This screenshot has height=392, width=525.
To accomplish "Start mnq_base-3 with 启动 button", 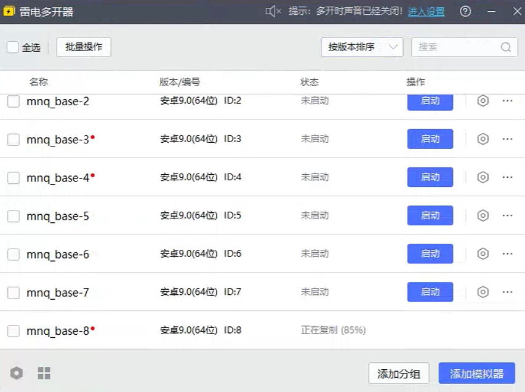I will (430, 139).
